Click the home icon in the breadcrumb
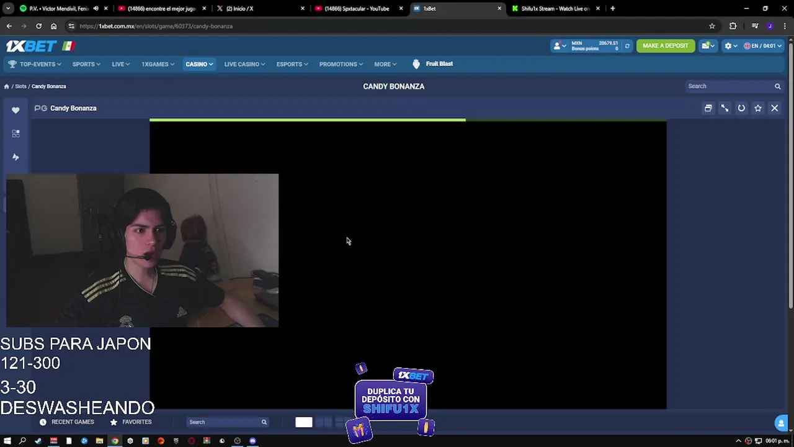Image resolution: width=794 pixels, height=447 pixels. 6,86
